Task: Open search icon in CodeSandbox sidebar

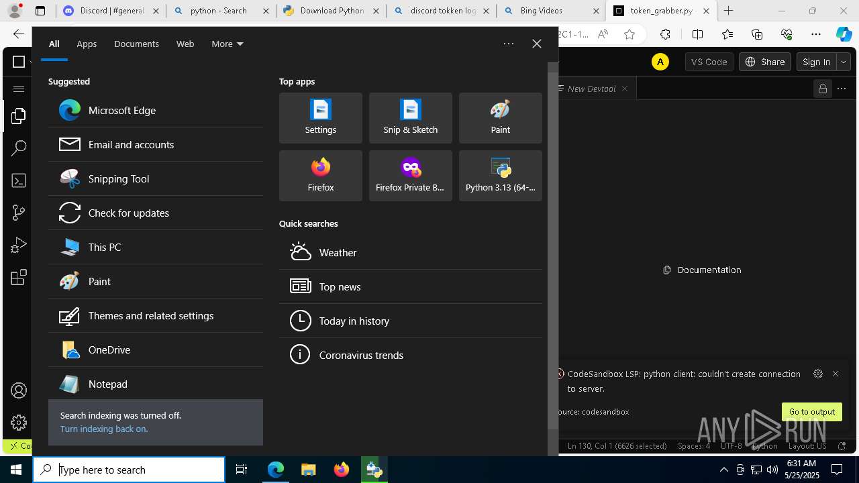Action: pos(19,148)
